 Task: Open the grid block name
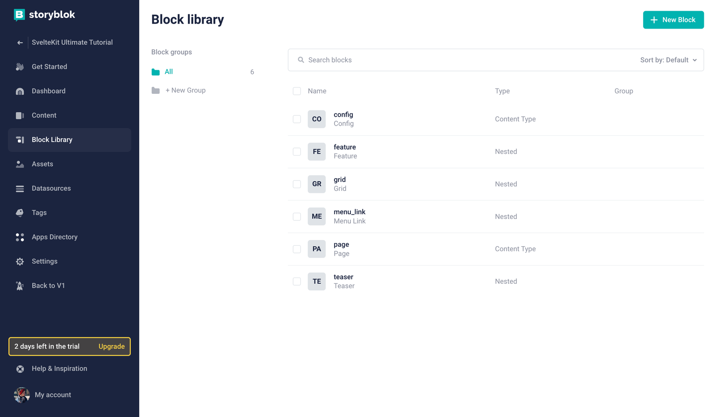point(340,180)
